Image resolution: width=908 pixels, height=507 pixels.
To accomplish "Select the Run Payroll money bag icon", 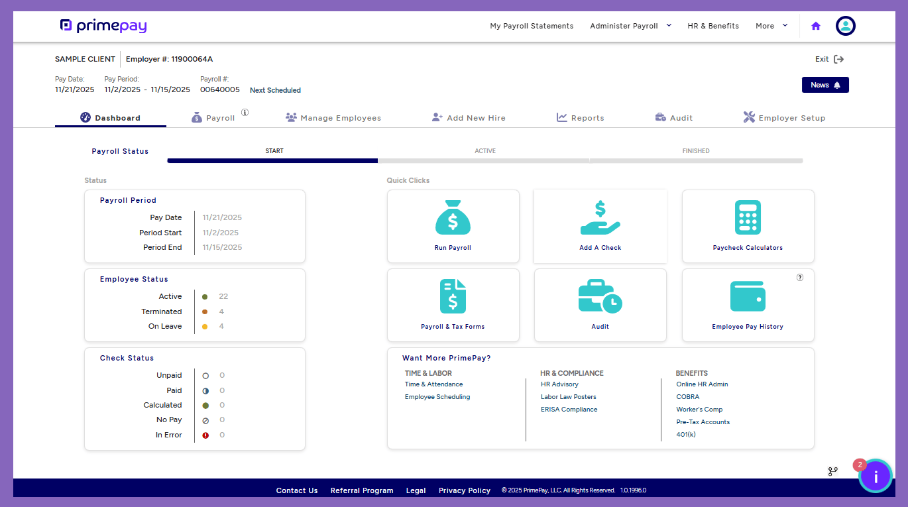I will pyautogui.click(x=453, y=217).
